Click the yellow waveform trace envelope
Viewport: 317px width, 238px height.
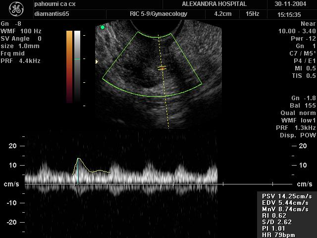click(91, 167)
